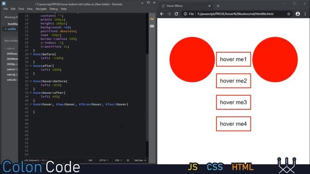Viewport: 310px width, 174px height.
Task: Click the 'background: red;' line in editor
Action: point(56,27)
